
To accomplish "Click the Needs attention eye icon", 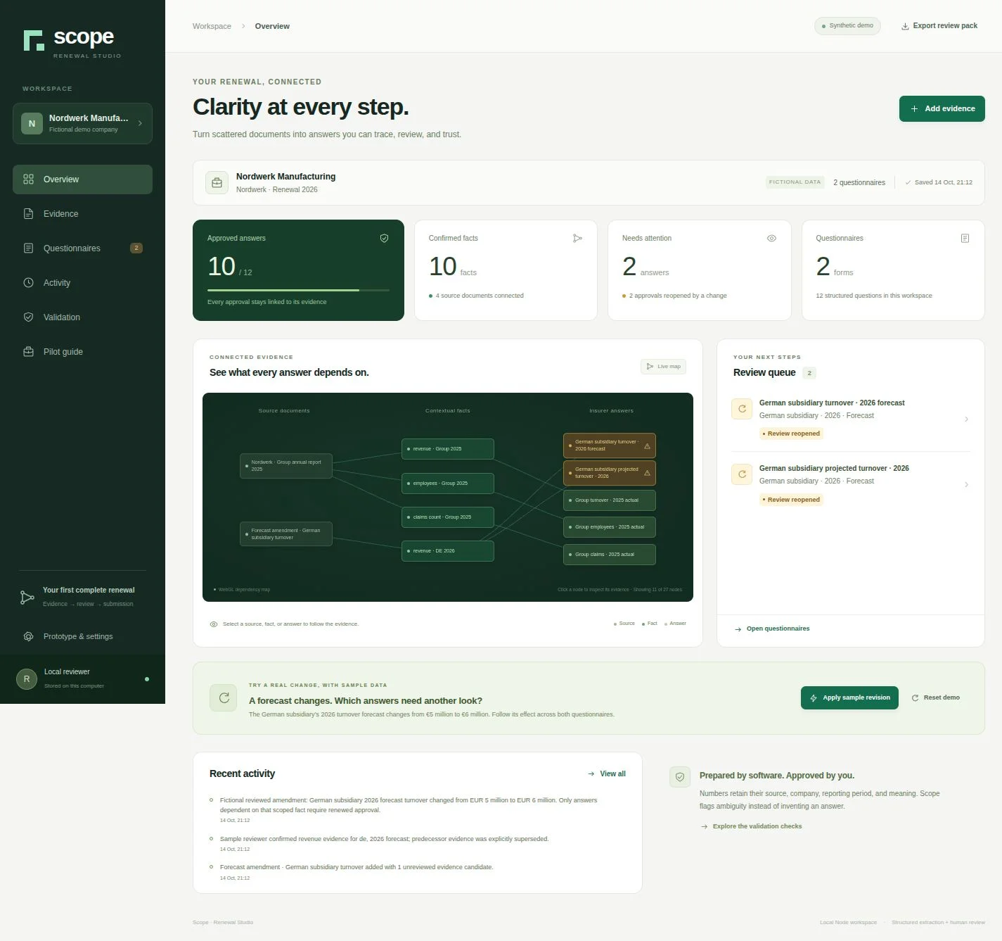I will (x=771, y=239).
